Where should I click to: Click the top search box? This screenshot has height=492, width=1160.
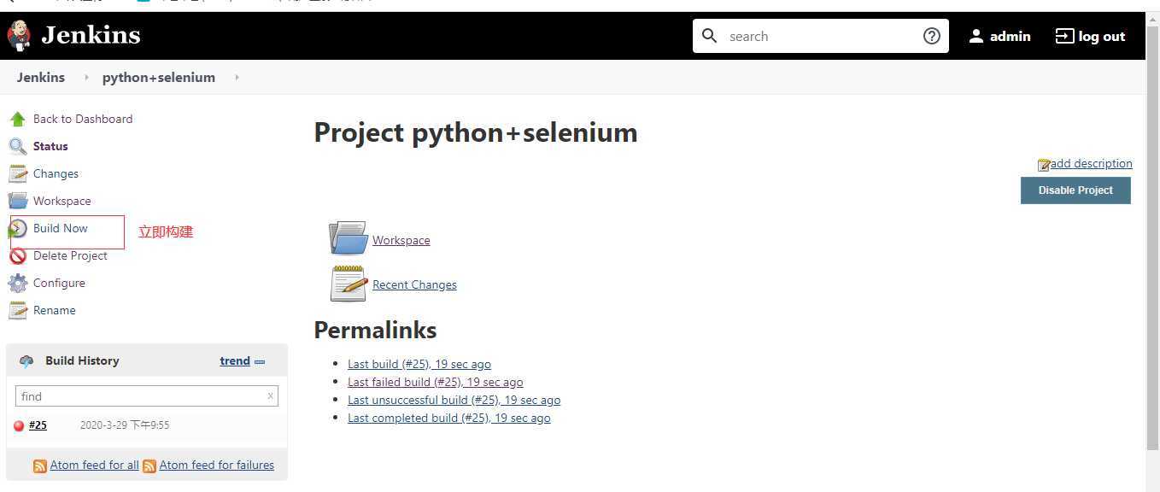820,36
